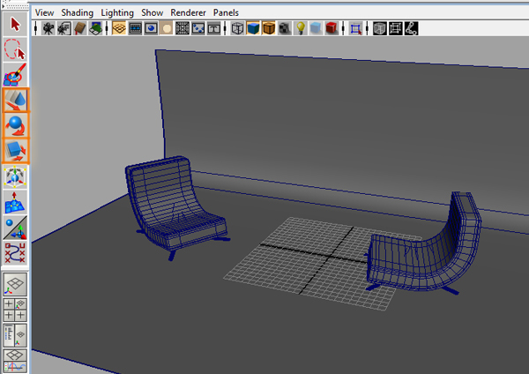Select the Rotate tool
529x374 pixels.
(16, 125)
